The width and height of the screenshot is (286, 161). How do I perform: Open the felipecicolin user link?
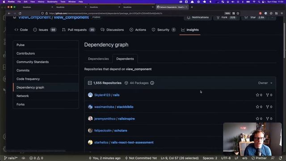(103, 131)
